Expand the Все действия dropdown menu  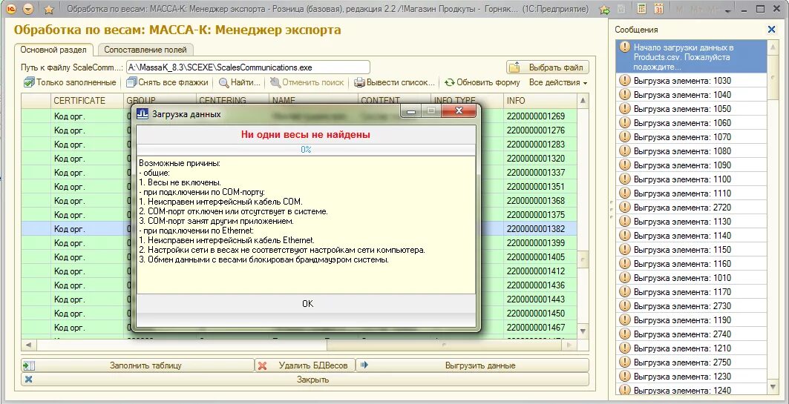click(558, 82)
